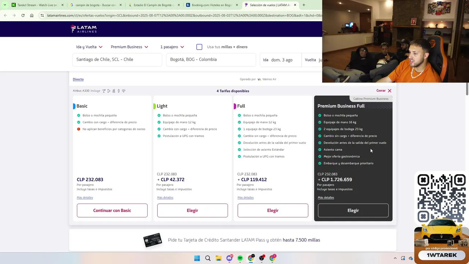469x264 pixels.
Task: Click Más detalles under Light fare
Action: click(x=165, y=198)
